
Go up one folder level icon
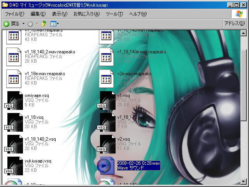point(44,24)
